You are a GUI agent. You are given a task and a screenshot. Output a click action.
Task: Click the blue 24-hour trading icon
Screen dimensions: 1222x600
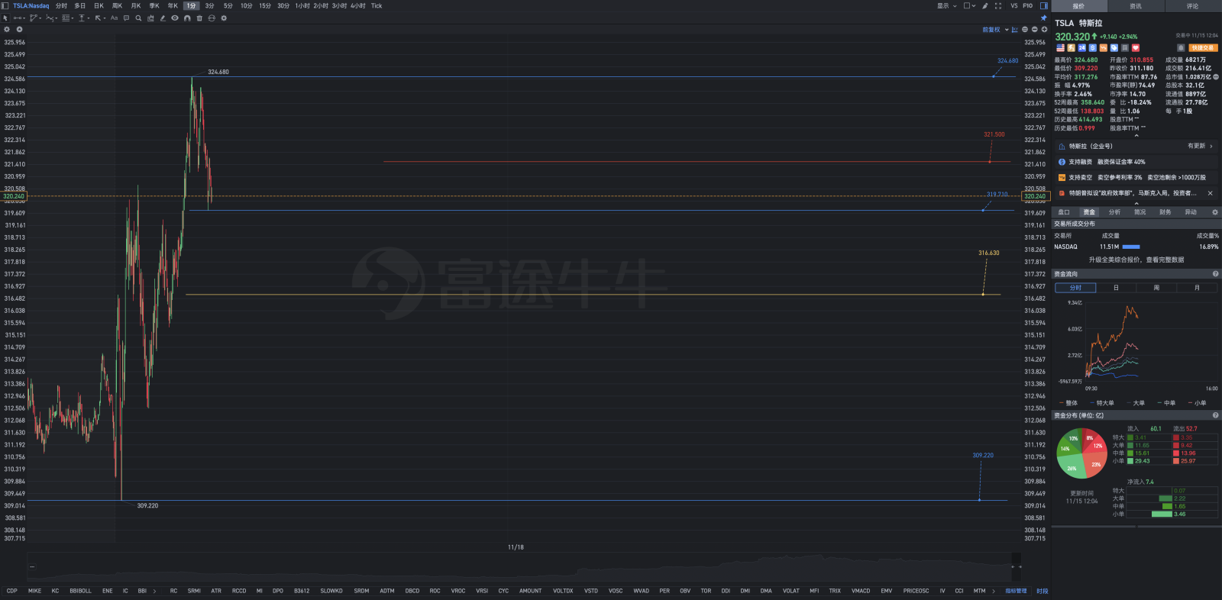1081,47
